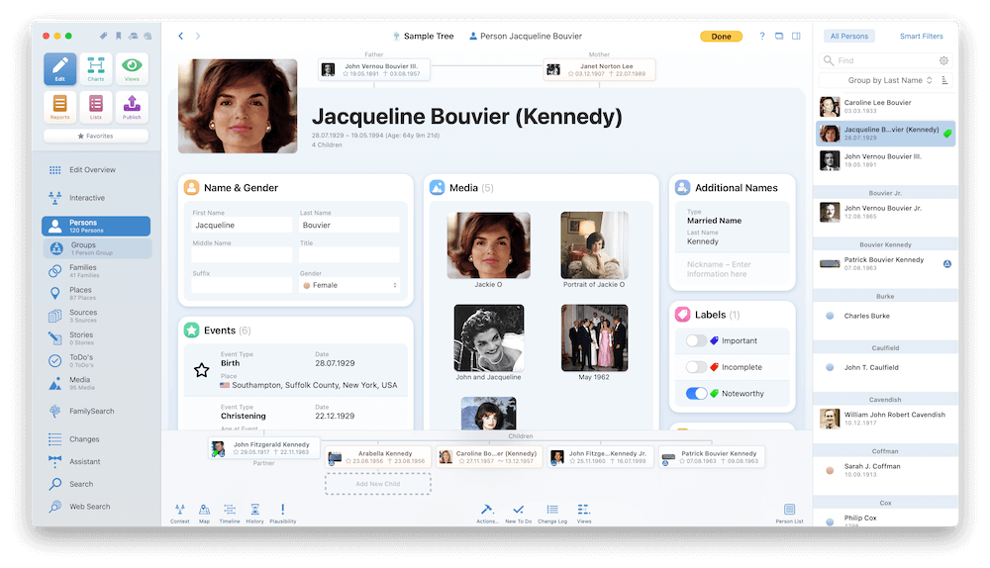Click the Find search field
990x568 pixels.
[885, 60]
